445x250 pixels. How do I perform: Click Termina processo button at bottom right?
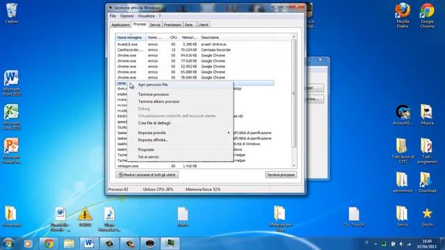coord(281,175)
